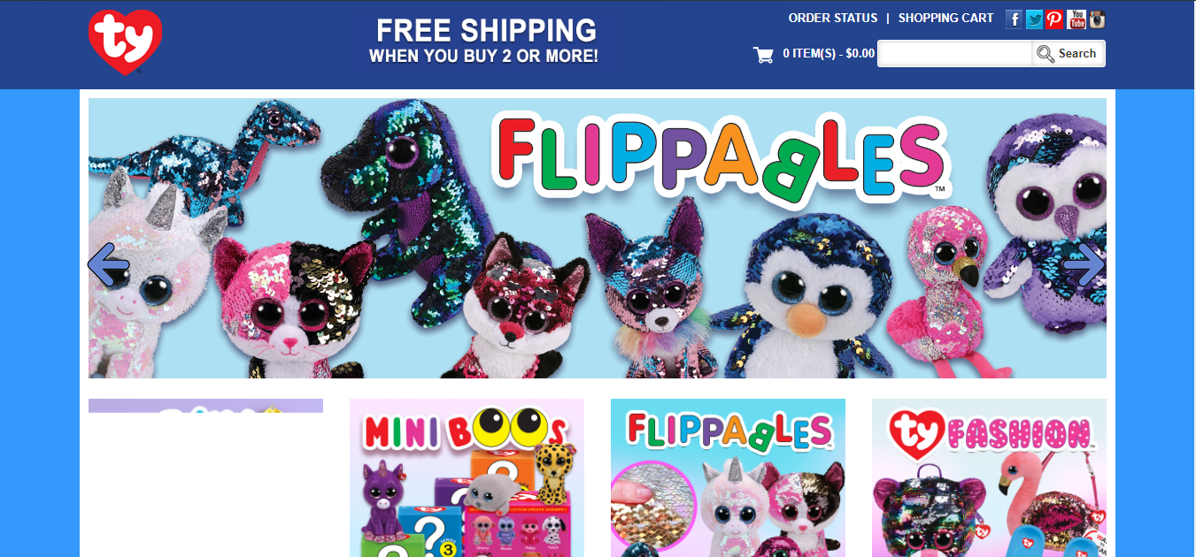1196x557 pixels.
Task: Open the Mini Boos category tile
Action: pos(467,477)
